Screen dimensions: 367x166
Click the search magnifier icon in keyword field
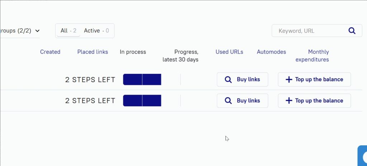click(352, 31)
